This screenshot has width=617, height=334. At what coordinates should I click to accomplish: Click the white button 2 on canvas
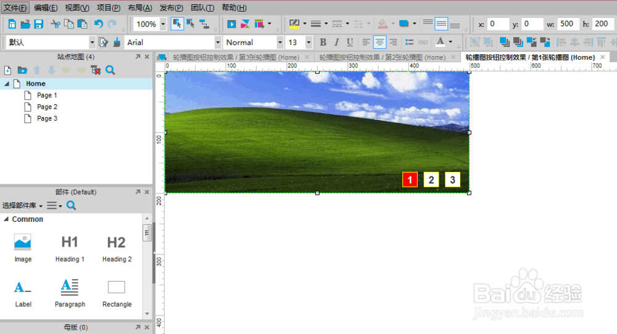(x=431, y=179)
